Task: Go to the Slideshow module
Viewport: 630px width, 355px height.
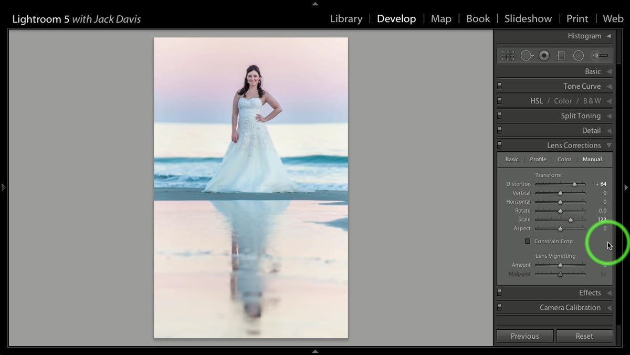Action: point(528,19)
